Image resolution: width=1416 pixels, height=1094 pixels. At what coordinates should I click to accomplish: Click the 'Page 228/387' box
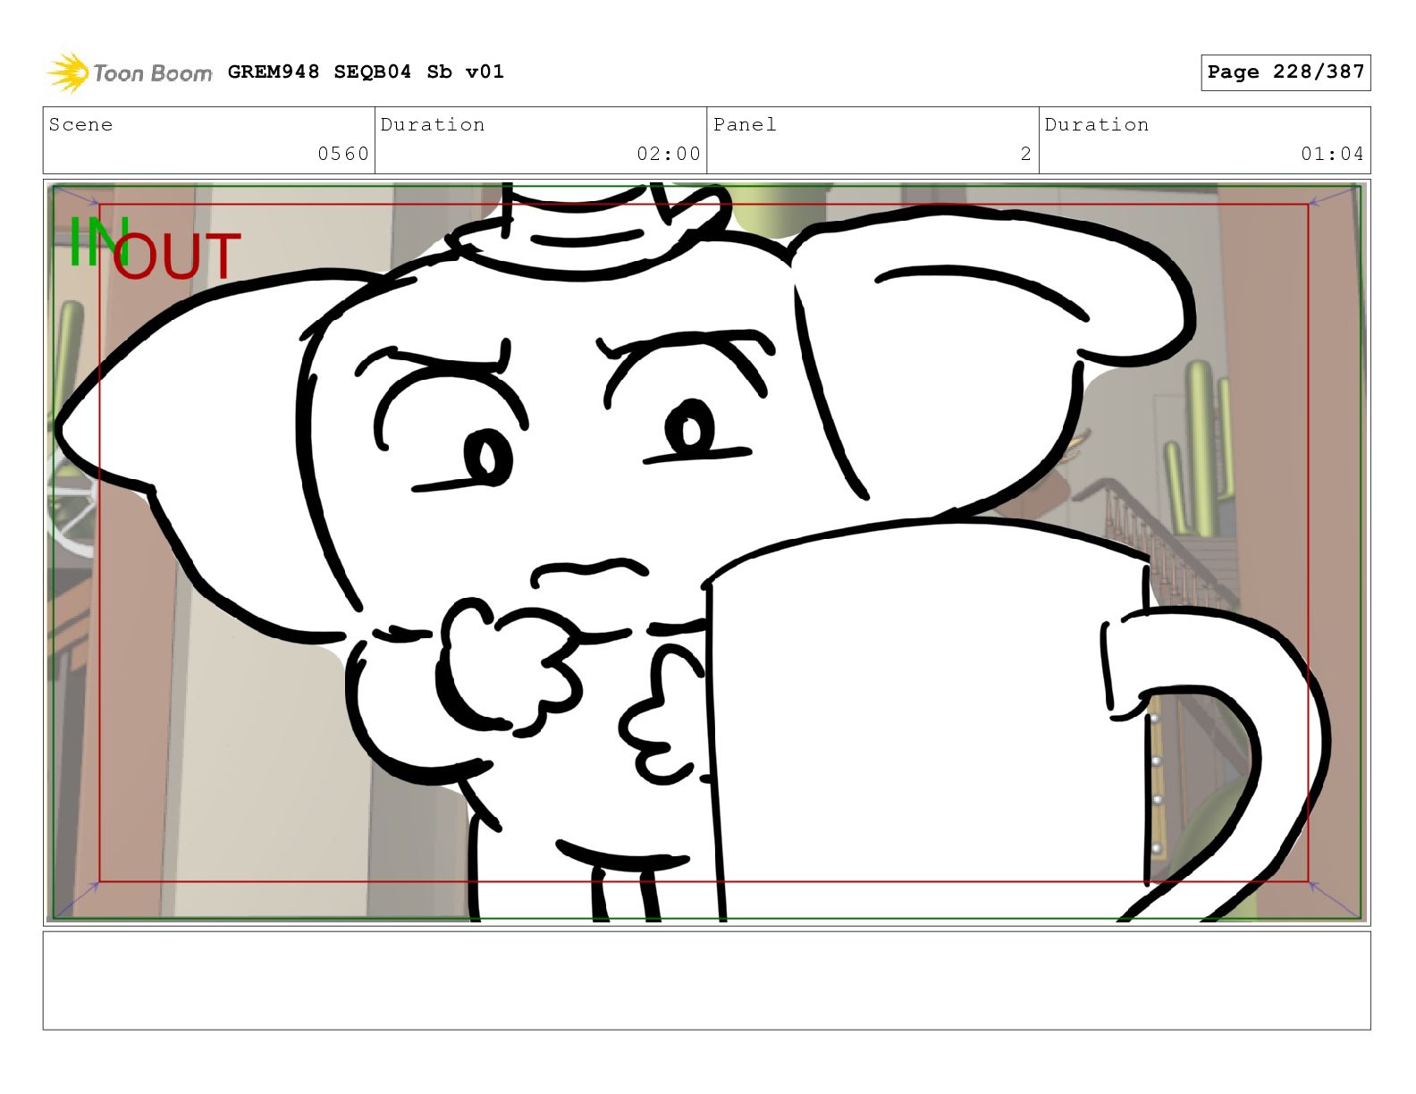[1285, 72]
